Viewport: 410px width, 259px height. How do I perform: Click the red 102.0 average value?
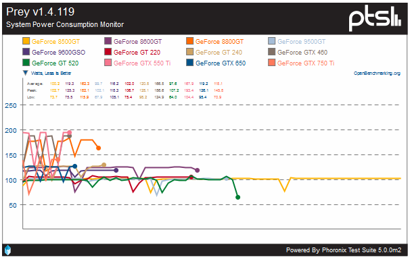[x=129, y=84]
